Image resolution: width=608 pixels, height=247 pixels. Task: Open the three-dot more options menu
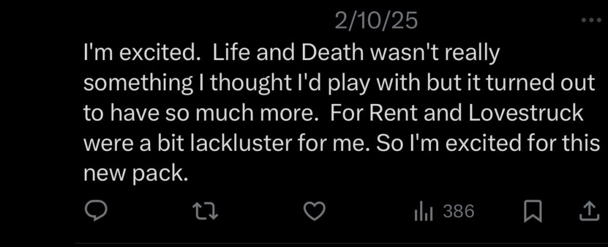tap(591, 21)
